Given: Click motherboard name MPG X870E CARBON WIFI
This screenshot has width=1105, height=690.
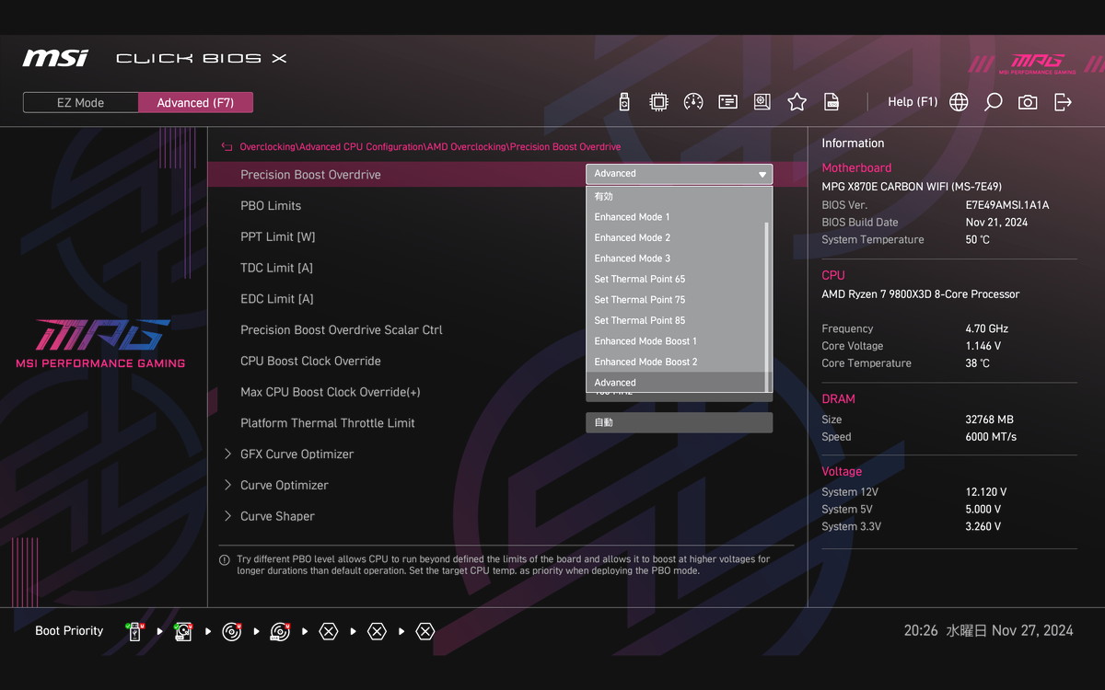Looking at the screenshot, I should [912, 187].
